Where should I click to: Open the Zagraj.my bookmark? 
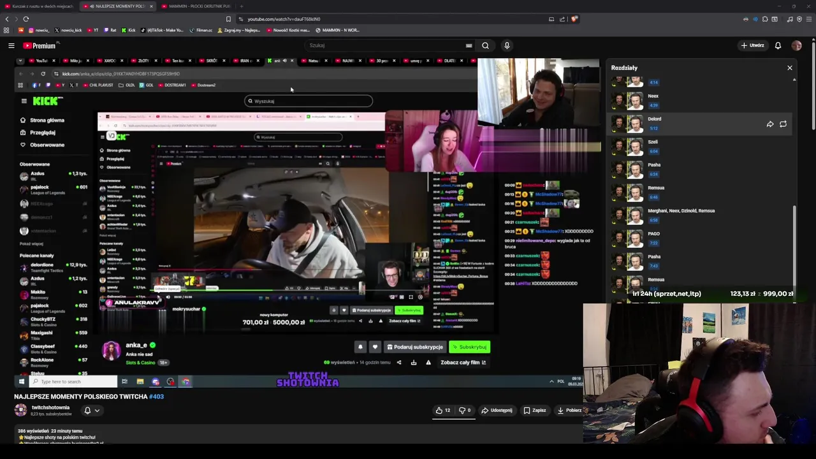pyautogui.click(x=239, y=30)
